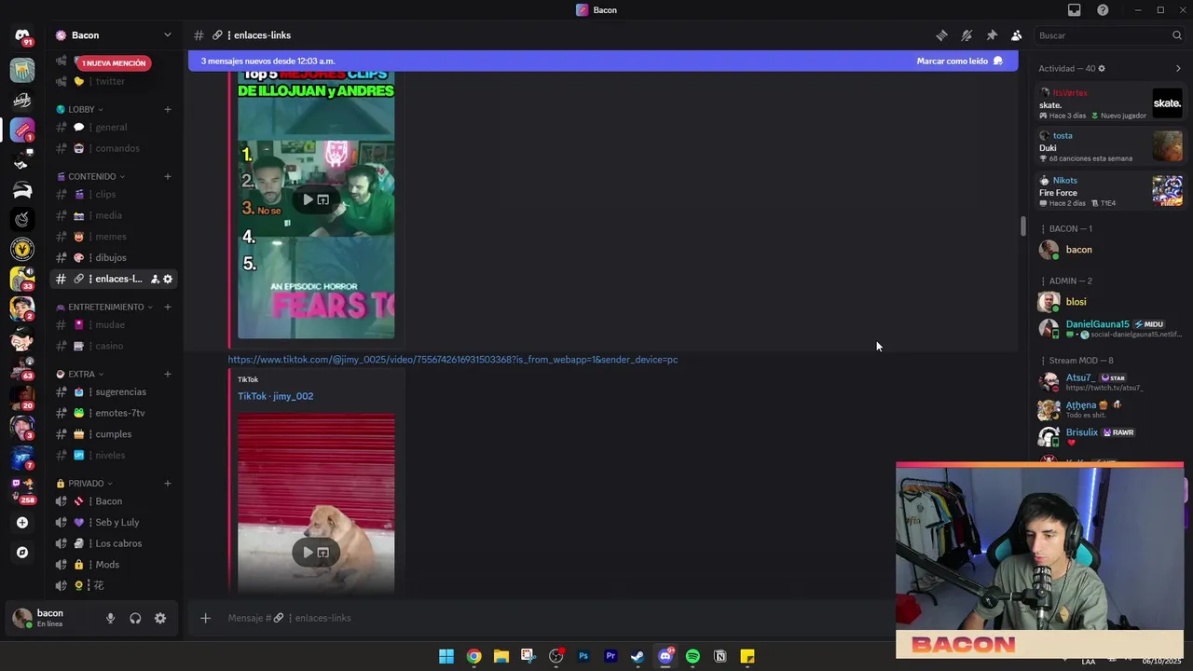Open user settings gear
This screenshot has width=1193, height=671.
(x=160, y=618)
